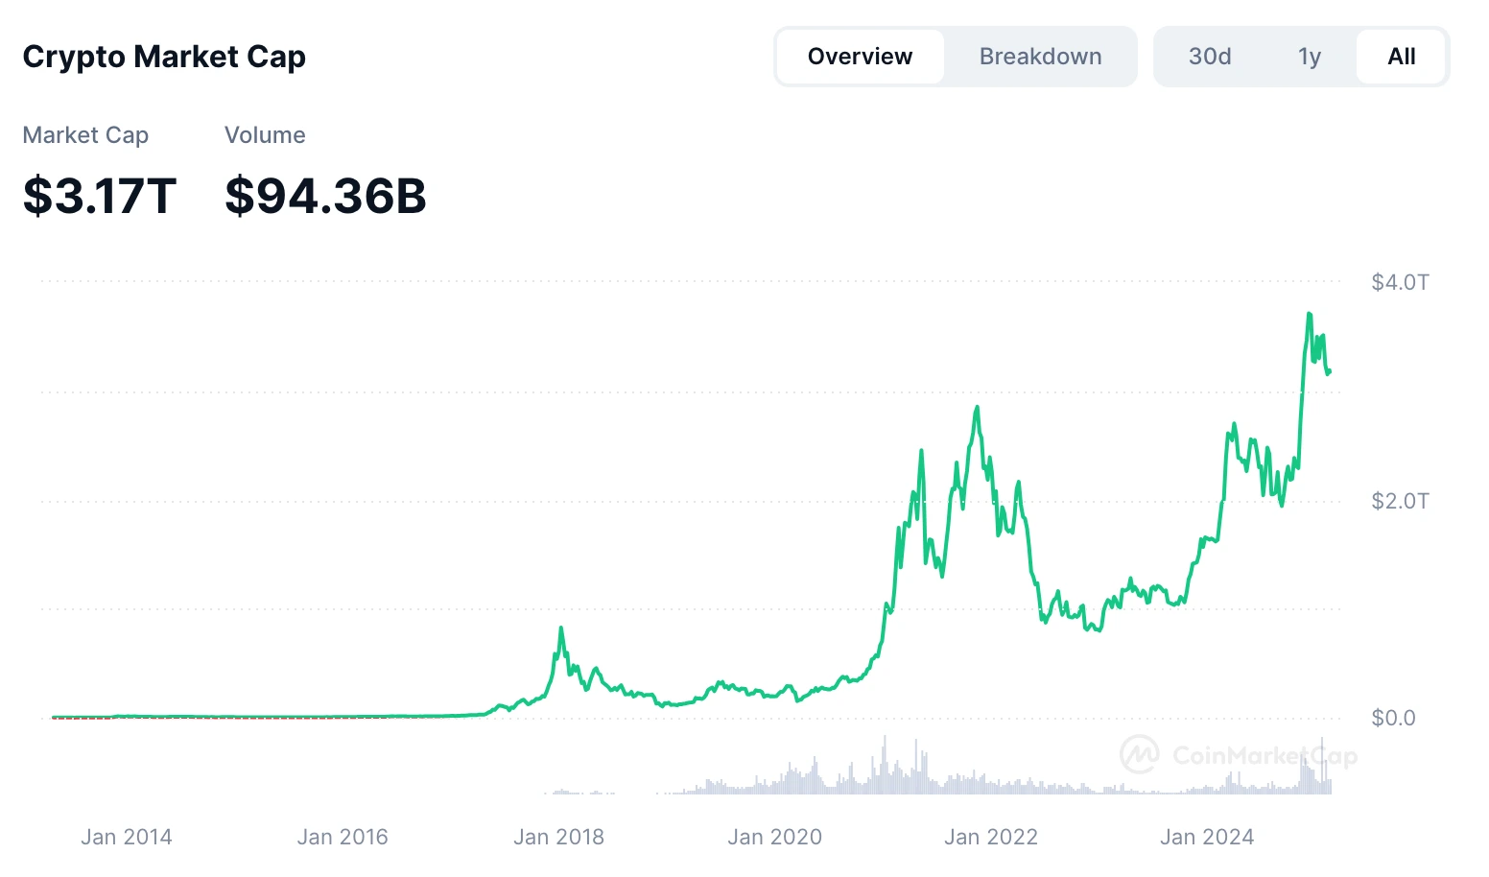Click the $4.0T y-axis label
The width and height of the screenshot is (1489, 877).
pyautogui.click(x=1400, y=282)
